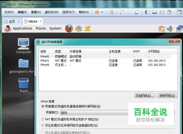Toggle 将主机虚拟适配器连接到此网络 checkbox
183x134 pixels.
(x=43, y=133)
